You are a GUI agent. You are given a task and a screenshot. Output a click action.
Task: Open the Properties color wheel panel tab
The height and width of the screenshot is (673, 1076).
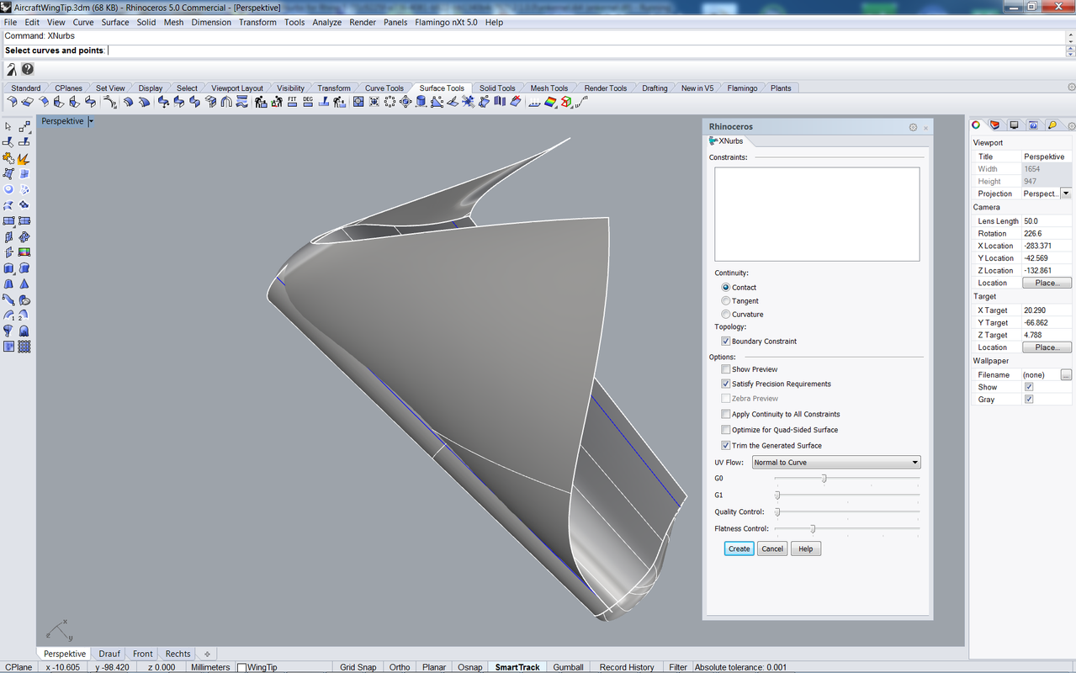pos(977,125)
